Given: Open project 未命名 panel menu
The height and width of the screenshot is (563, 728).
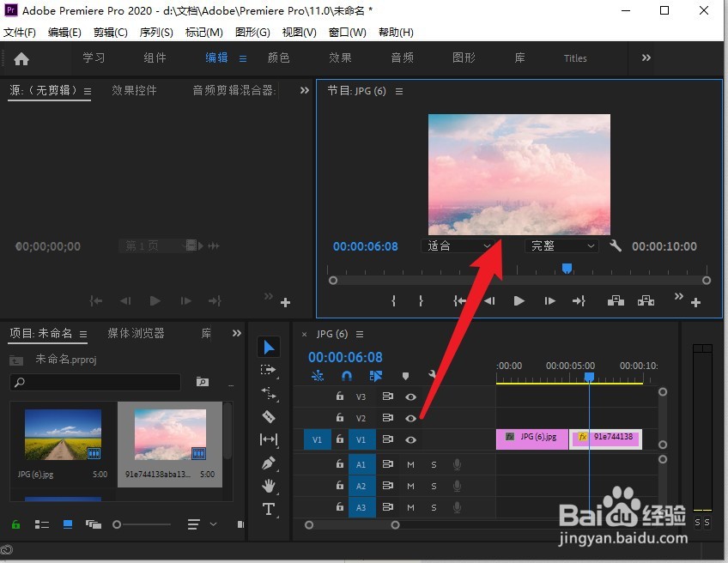Looking at the screenshot, I should click(83, 334).
